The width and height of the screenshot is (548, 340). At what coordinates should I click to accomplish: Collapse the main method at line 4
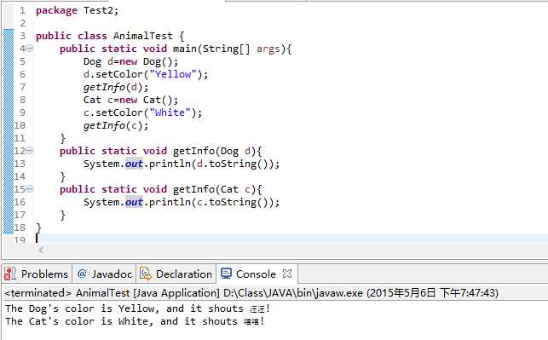pyautogui.click(x=30, y=49)
